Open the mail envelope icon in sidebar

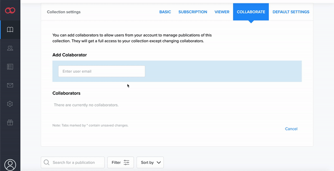(10, 85)
